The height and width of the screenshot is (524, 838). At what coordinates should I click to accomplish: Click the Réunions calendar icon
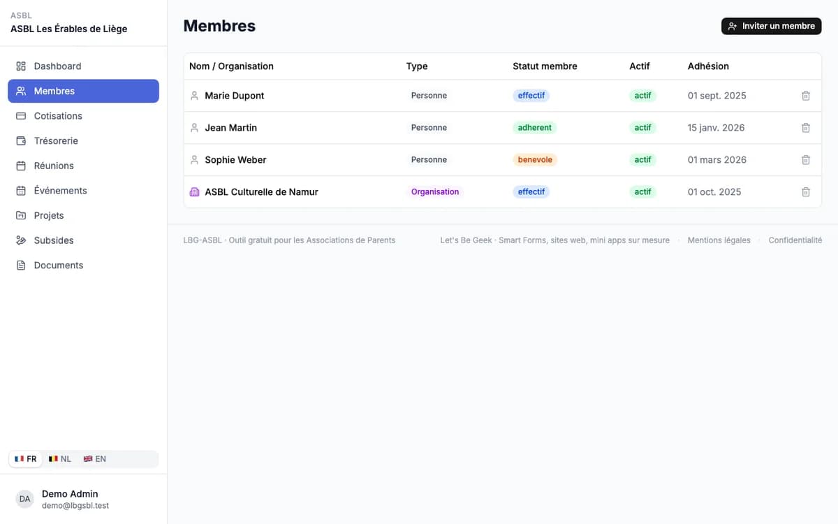(x=21, y=166)
